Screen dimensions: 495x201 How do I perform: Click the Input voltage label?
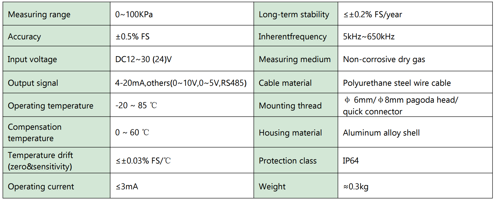pyautogui.click(x=32, y=59)
